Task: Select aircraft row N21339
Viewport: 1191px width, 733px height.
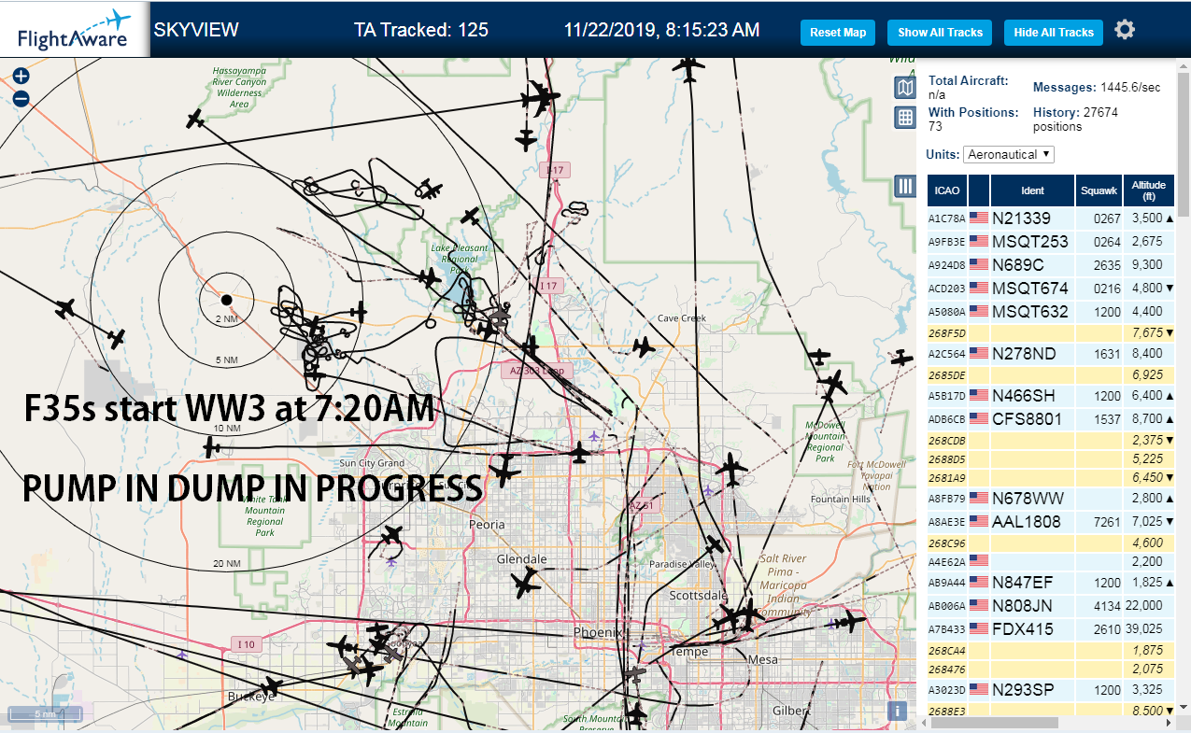Action: click(x=1052, y=218)
